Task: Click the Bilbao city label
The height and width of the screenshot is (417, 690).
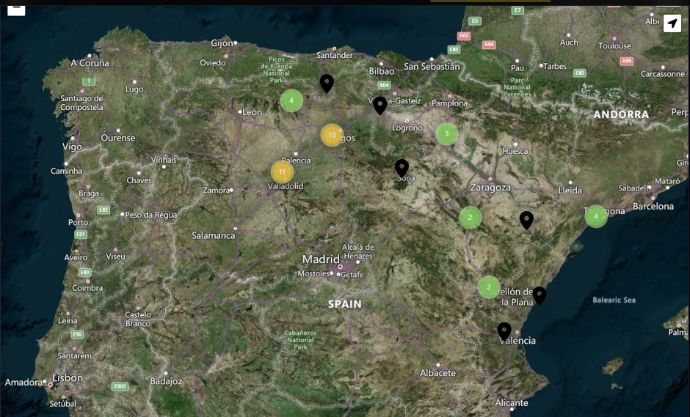Action: point(382,71)
